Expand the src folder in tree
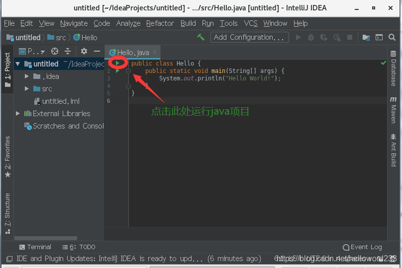402x268 pixels. tap(26, 89)
